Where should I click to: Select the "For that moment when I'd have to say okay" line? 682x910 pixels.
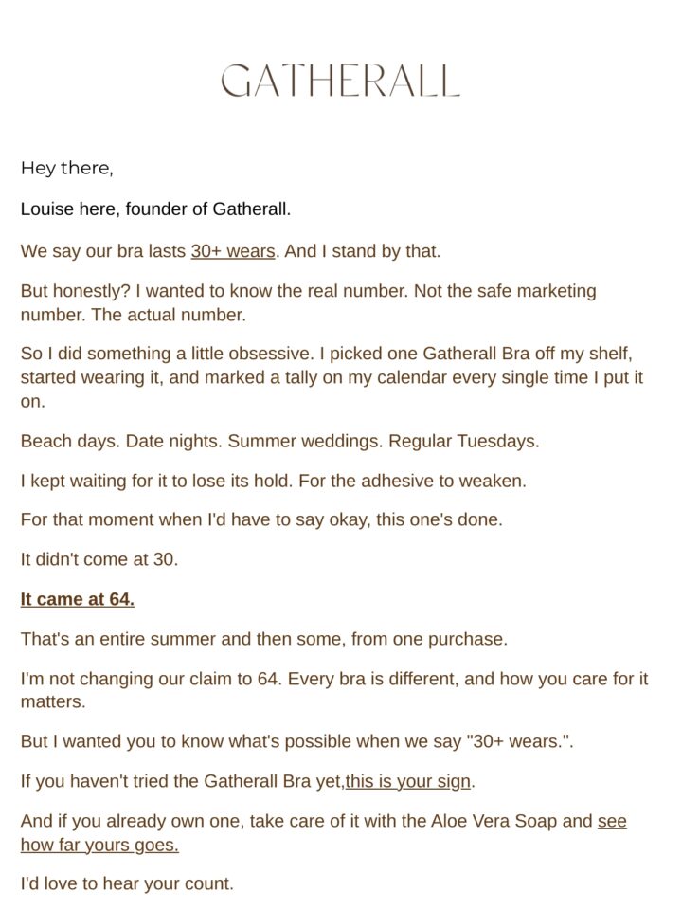tap(261, 519)
